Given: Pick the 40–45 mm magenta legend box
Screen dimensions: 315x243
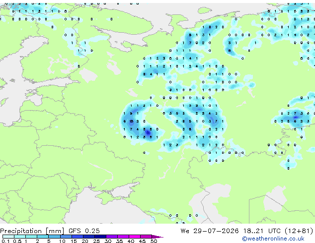Looking at the screenshot, I should pos(135,237).
